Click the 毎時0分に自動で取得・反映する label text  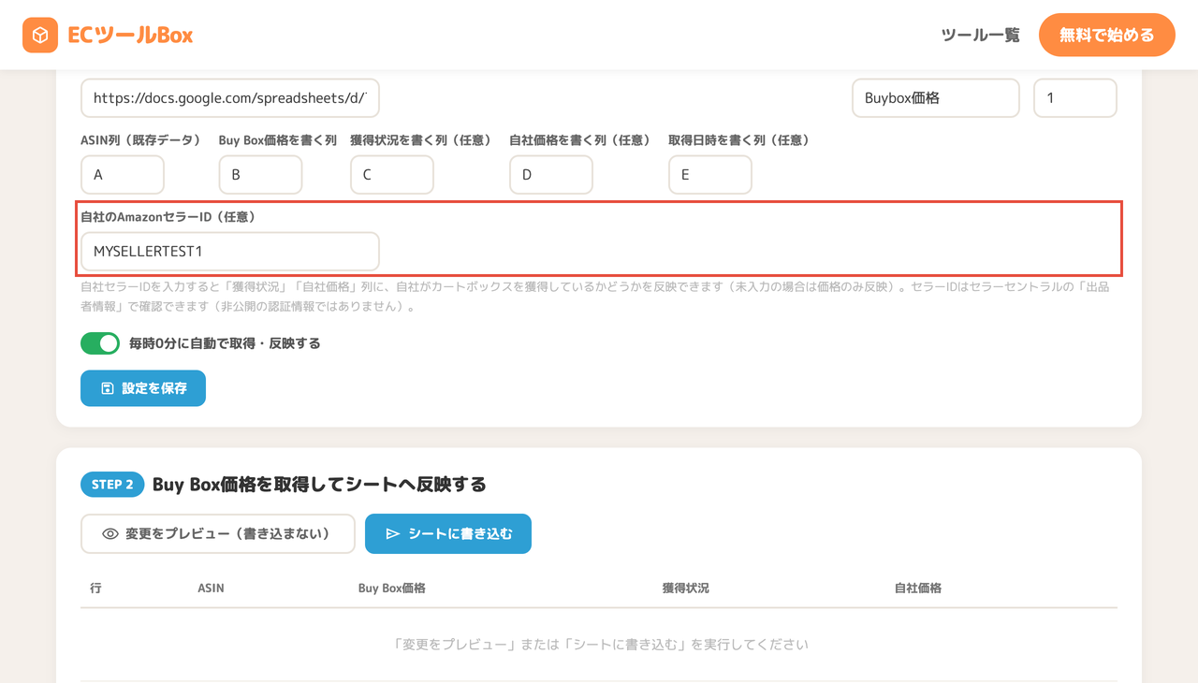[x=225, y=343]
